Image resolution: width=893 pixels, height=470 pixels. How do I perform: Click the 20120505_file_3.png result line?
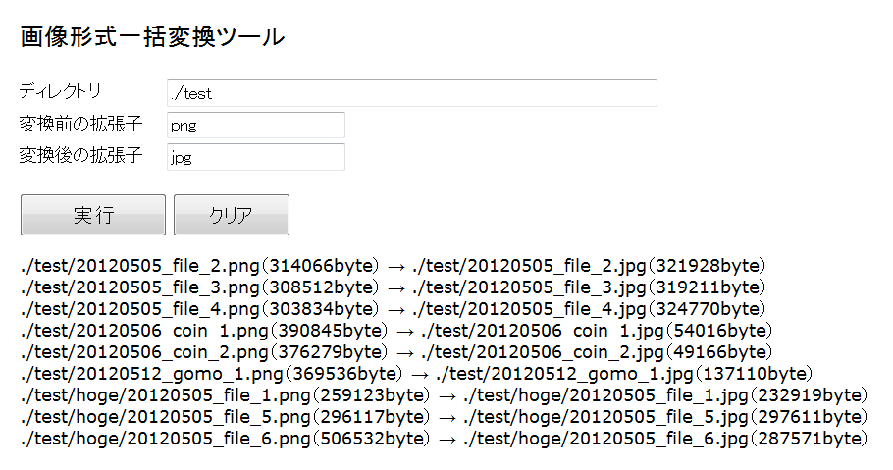click(x=393, y=287)
